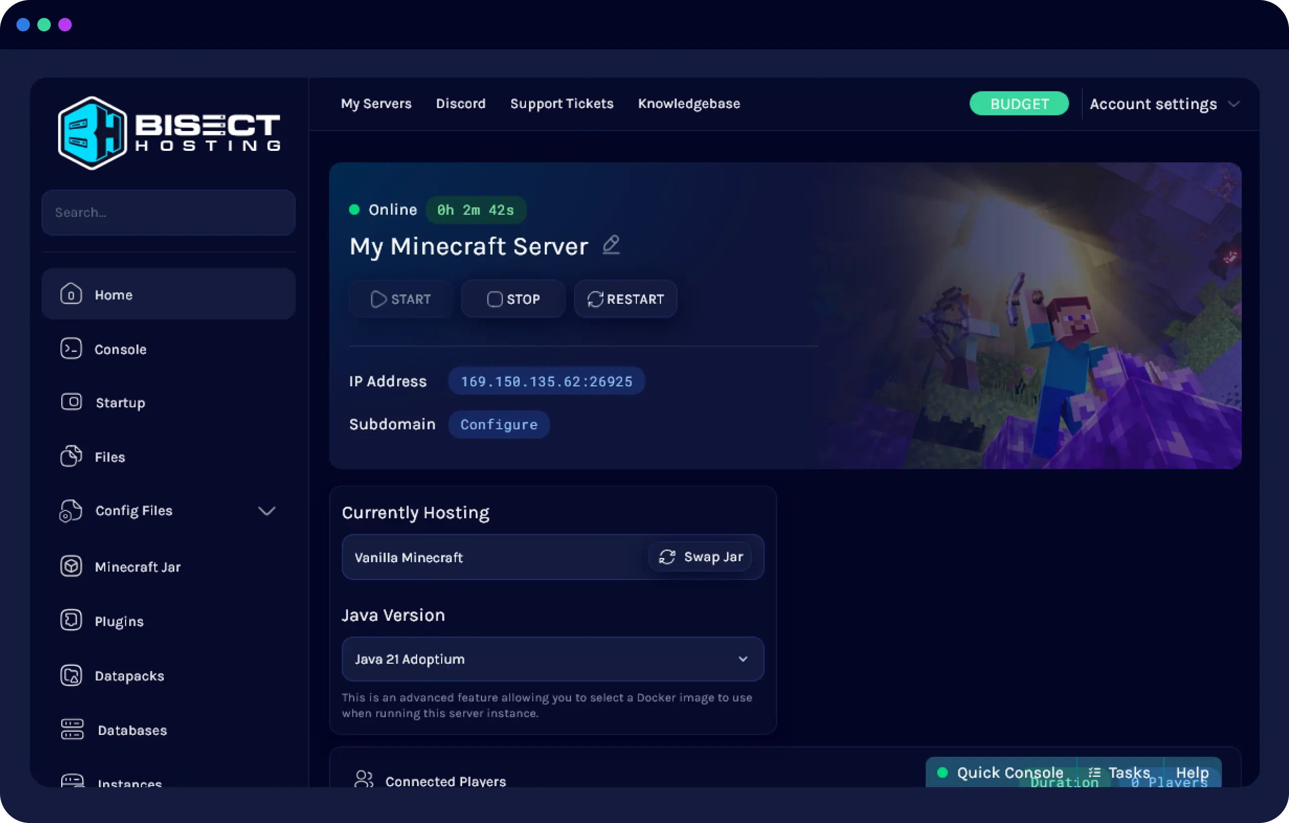Screen dimensions: 1289x823
Task: Open the Databases section icon
Action: point(71,729)
